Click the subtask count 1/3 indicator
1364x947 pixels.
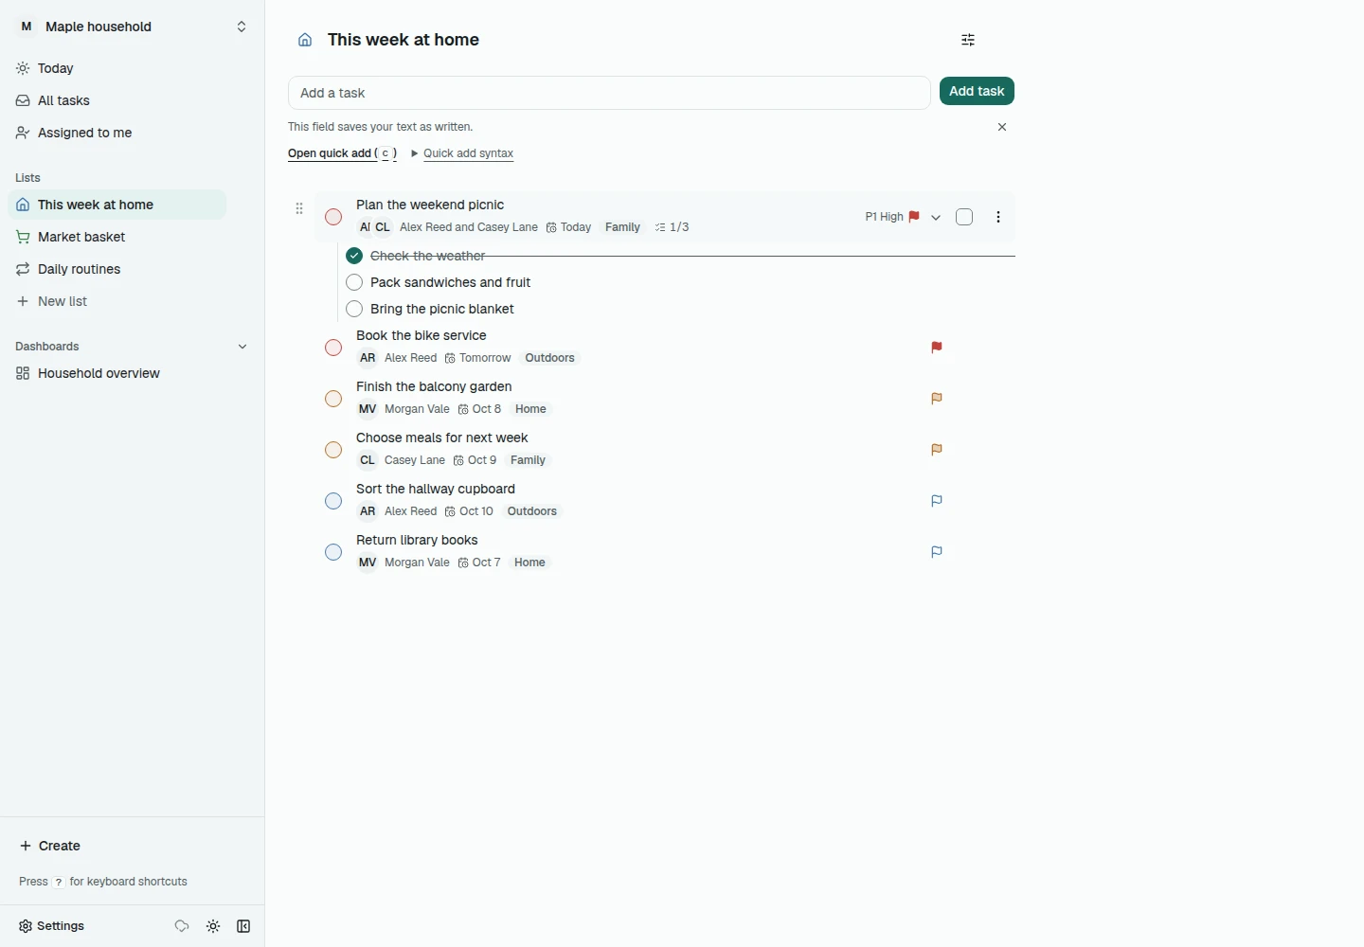672,227
